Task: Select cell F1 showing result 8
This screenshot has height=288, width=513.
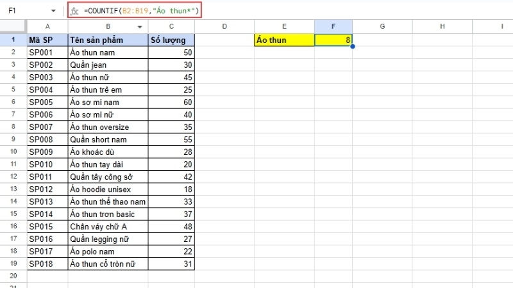Action: pyautogui.click(x=333, y=40)
